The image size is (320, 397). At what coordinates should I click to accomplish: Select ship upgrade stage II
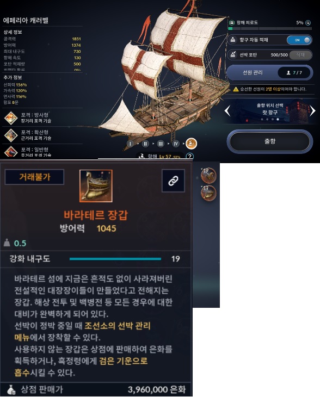145,144
